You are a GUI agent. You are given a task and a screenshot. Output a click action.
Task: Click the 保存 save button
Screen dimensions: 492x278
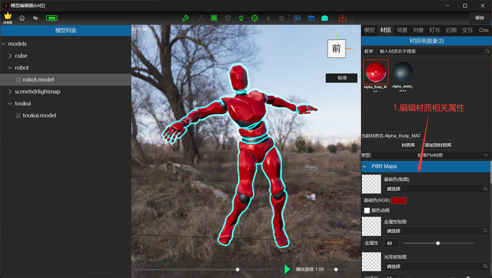click(480, 18)
